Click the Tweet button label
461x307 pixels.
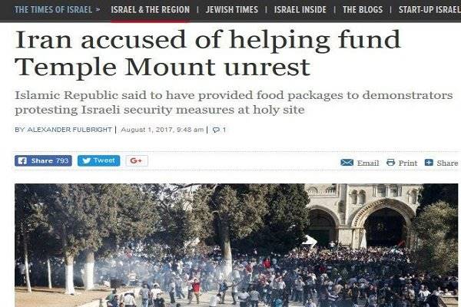tap(104, 160)
